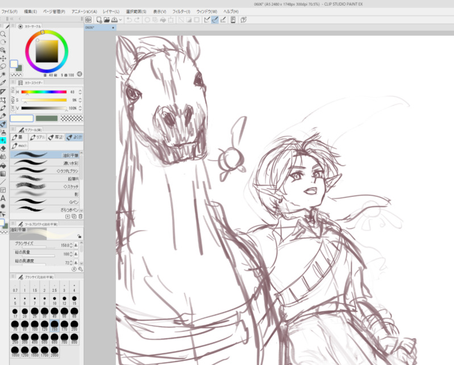This screenshot has width=454, height=365.
Task: Click the Fill bucket icon in command bar
Action: 163,20
